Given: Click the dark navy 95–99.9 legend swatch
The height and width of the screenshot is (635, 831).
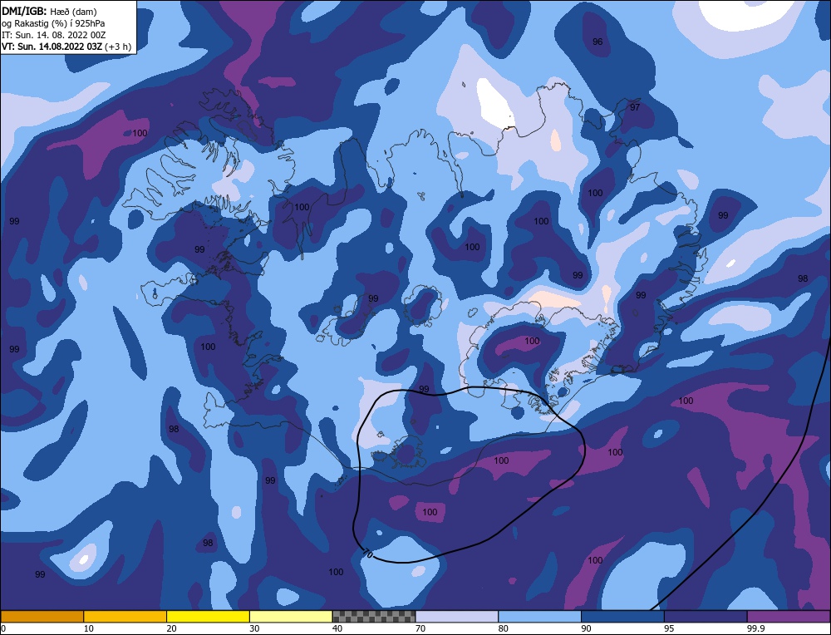Looking at the screenshot, I should coord(706,616).
